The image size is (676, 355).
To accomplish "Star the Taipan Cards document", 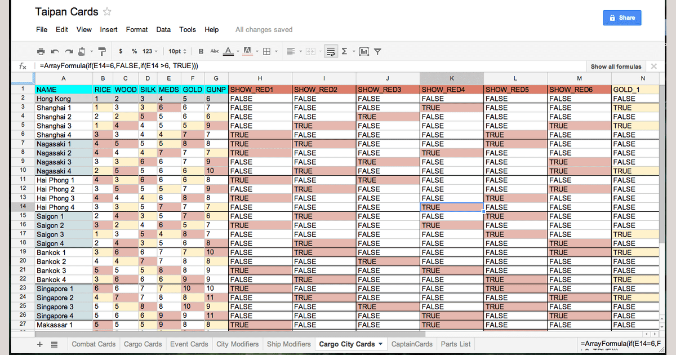I will (x=107, y=12).
